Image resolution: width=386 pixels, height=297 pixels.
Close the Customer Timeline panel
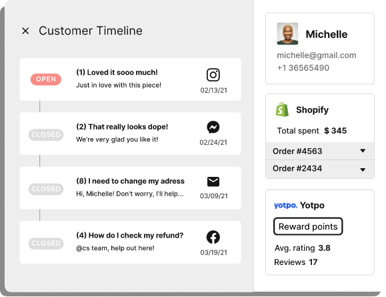coord(25,31)
